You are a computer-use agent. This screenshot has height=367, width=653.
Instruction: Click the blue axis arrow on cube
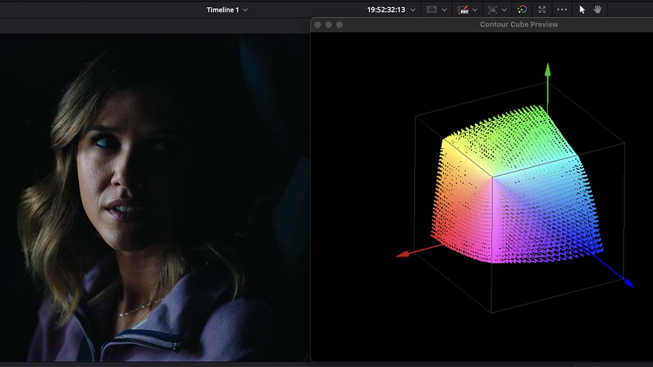pyautogui.click(x=628, y=282)
